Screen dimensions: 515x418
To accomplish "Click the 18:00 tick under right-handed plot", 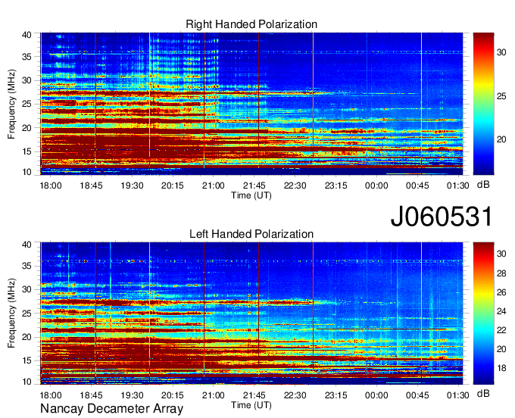I will point(51,186).
